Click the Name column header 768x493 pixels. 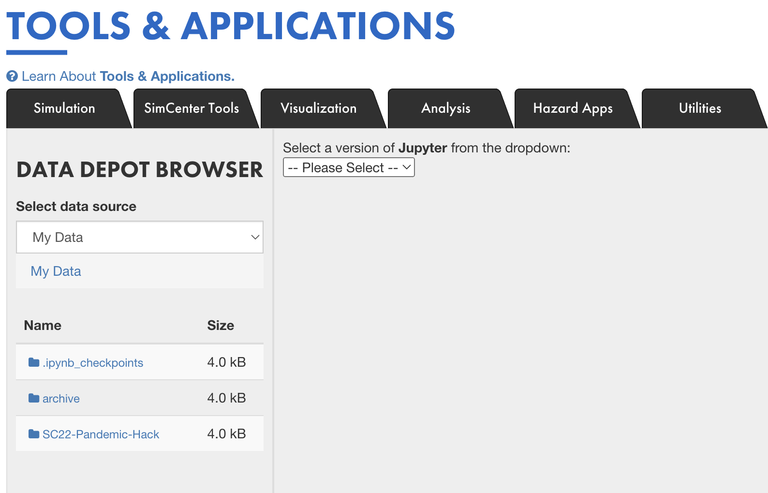coord(43,326)
